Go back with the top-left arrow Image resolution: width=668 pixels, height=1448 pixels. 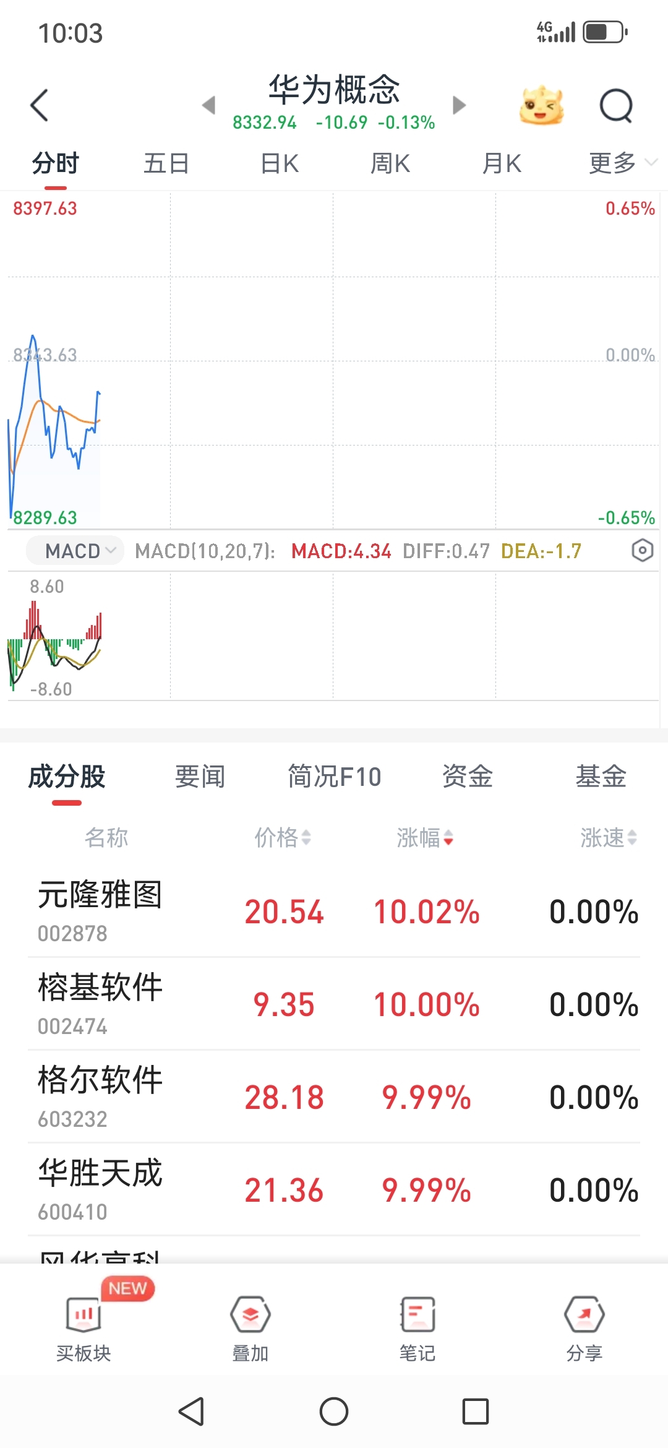click(x=39, y=105)
